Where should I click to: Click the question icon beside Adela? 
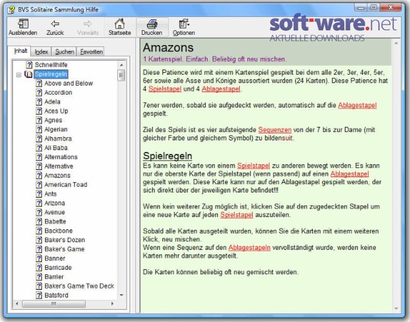(x=39, y=102)
